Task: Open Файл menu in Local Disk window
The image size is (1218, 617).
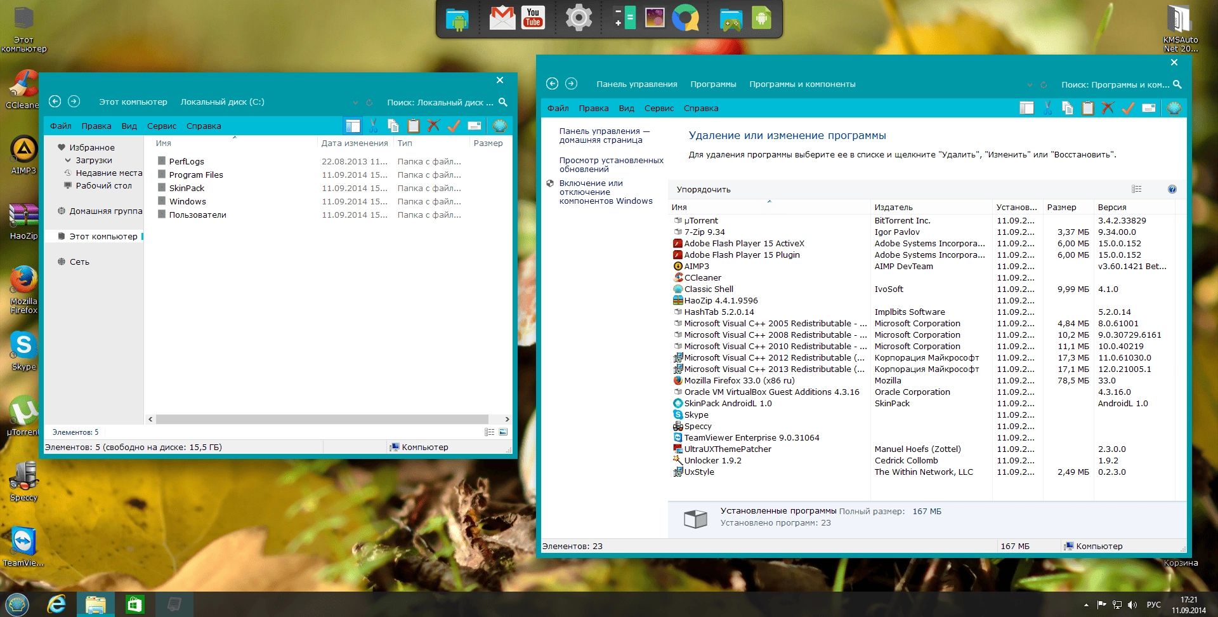Action: (x=61, y=126)
